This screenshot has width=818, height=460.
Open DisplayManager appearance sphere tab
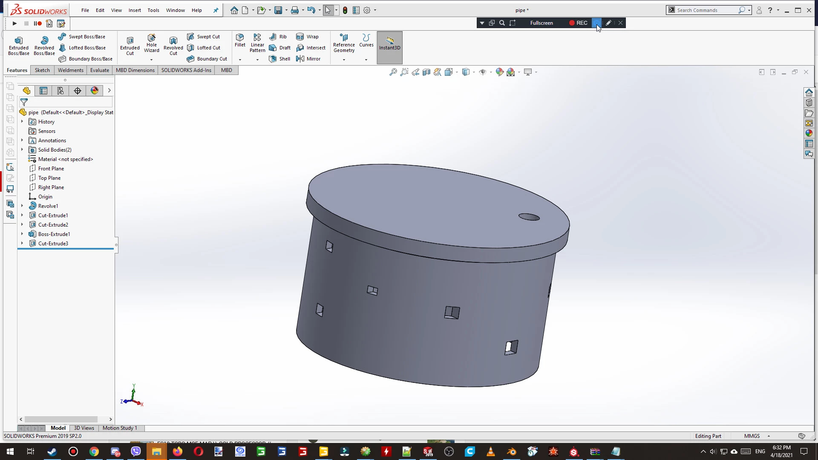click(95, 90)
